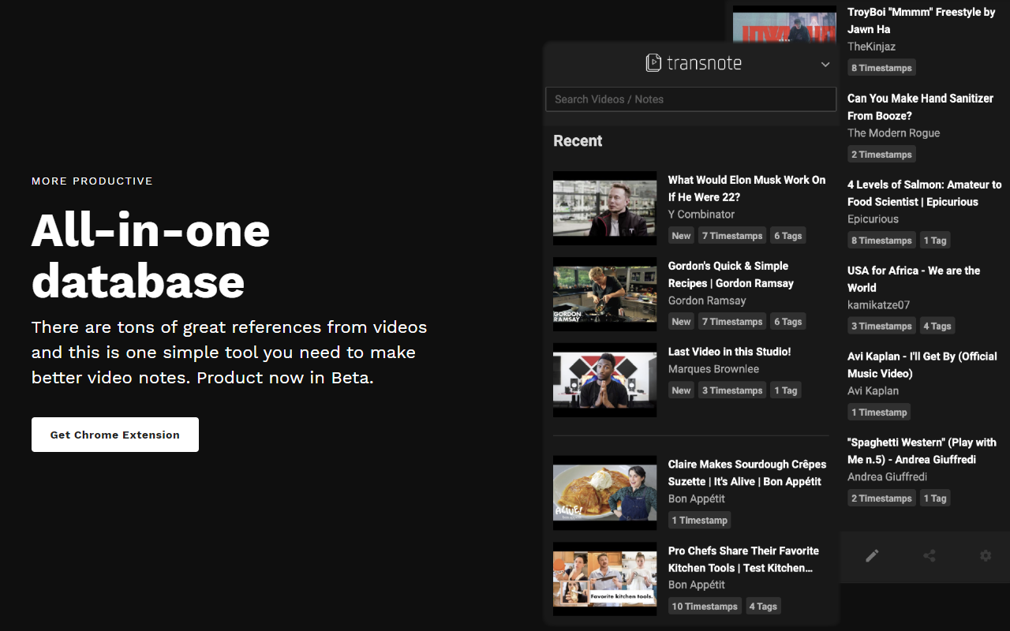
Task: Click 7 Timestamps on Elon Musk video
Action: [x=732, y=236]
